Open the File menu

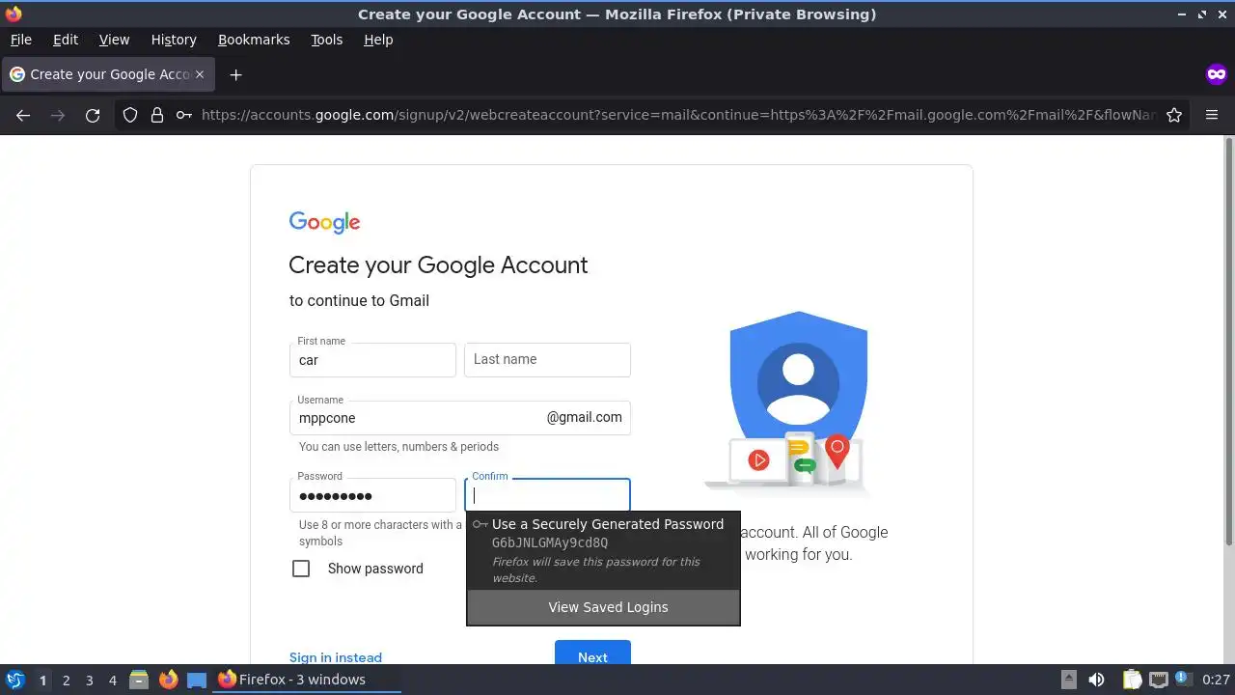(20, 40)
